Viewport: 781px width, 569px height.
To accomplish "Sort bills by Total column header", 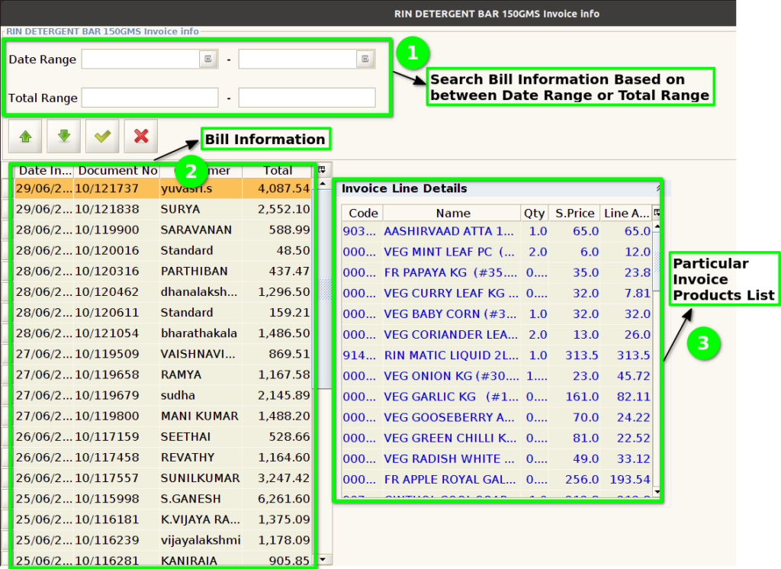I will (x=278, y=170).
